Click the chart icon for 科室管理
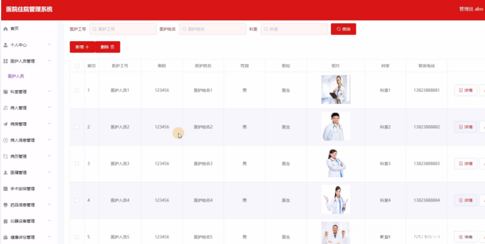 [x=5, y=92]
